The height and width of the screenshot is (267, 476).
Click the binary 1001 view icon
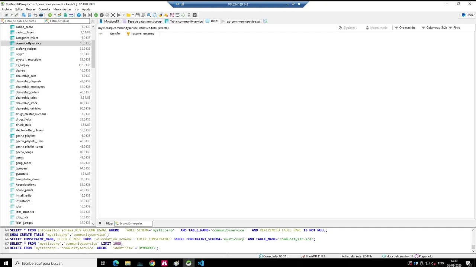click(x=172, y=15)
